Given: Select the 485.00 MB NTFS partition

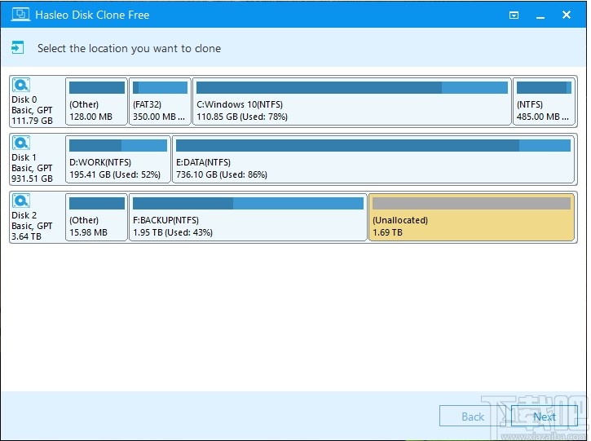Looking at the screenshot, I should click(x=544, y=101).
